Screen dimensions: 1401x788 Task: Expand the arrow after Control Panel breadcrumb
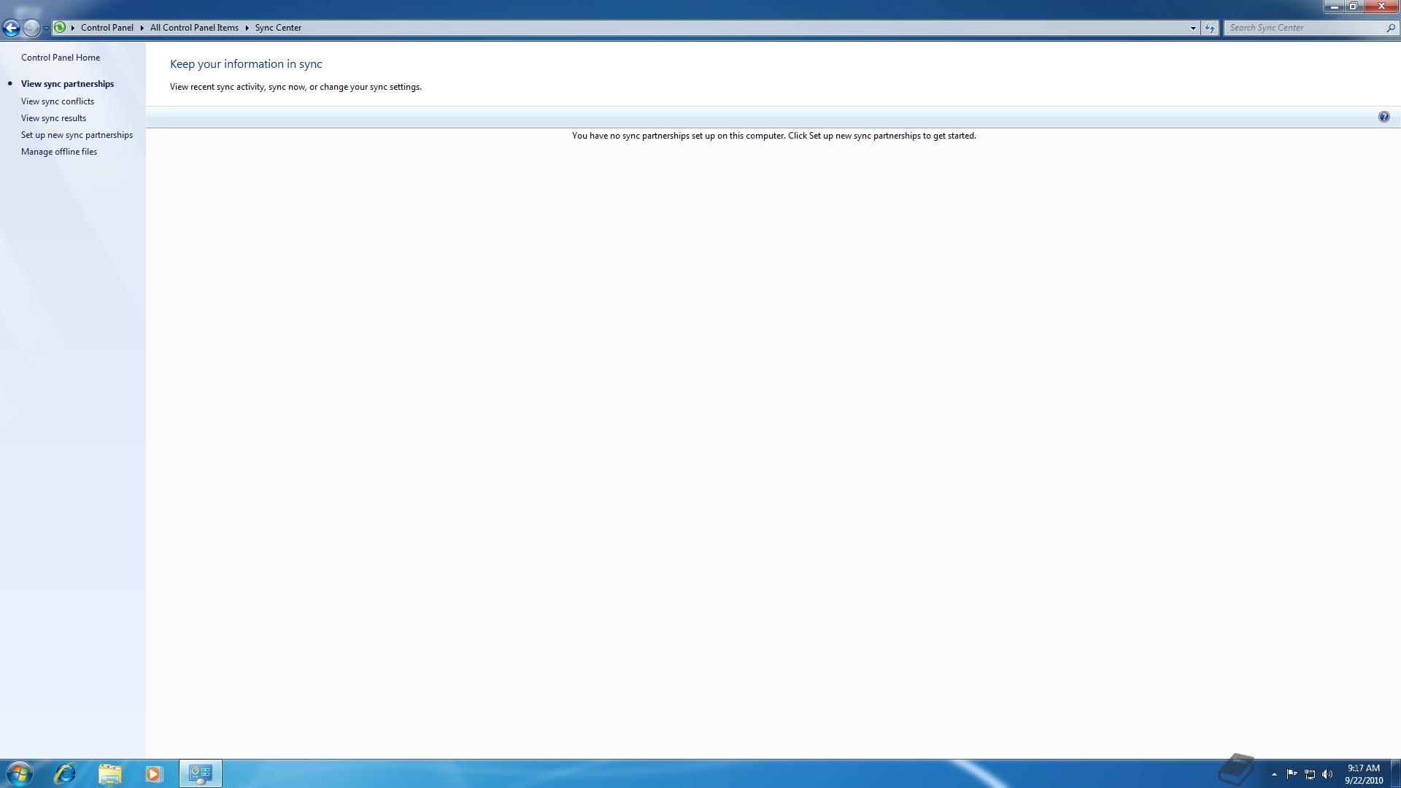click(142, 28)
